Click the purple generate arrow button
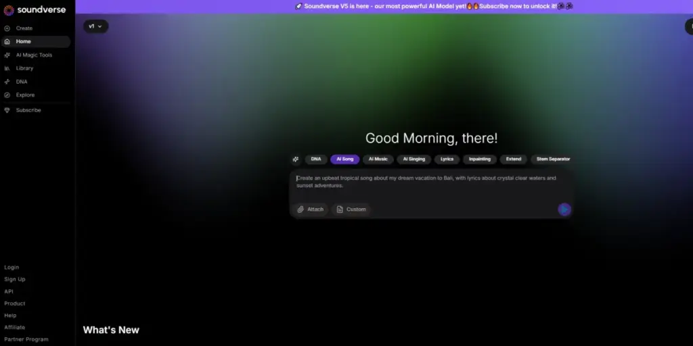This screenshot has height=346, width=693. pos(564,209)
